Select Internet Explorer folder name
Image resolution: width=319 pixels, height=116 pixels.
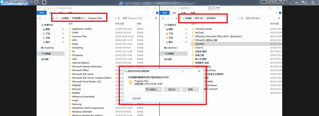click(x=81, y=63)
